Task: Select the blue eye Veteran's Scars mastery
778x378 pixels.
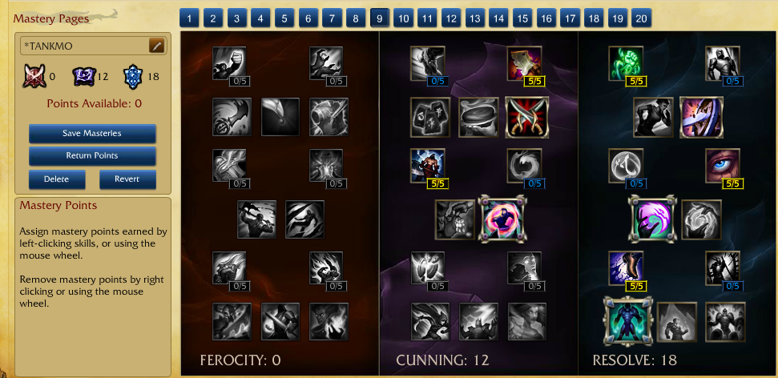Action: point(723,166)
